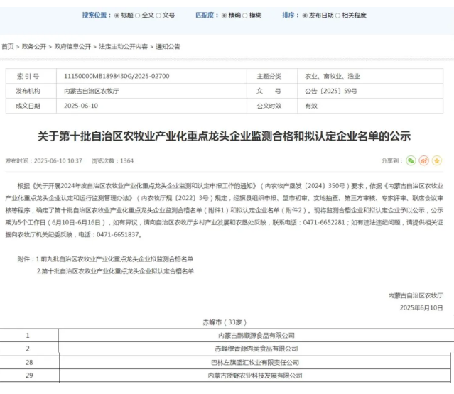
Task: Share the notice via Weibo icon
Action: (x=424, y=160)
